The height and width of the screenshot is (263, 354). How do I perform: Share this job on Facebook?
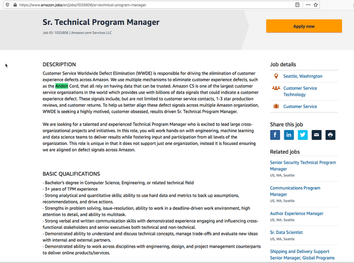275,135
